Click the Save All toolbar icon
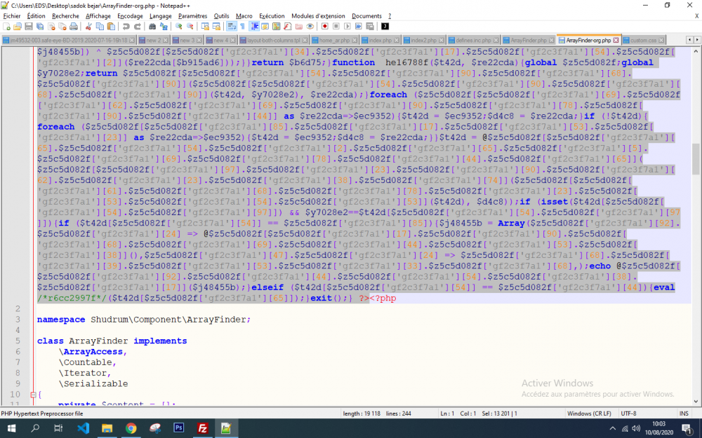This screenshot has width=702, height=438. tap(39, 27)
